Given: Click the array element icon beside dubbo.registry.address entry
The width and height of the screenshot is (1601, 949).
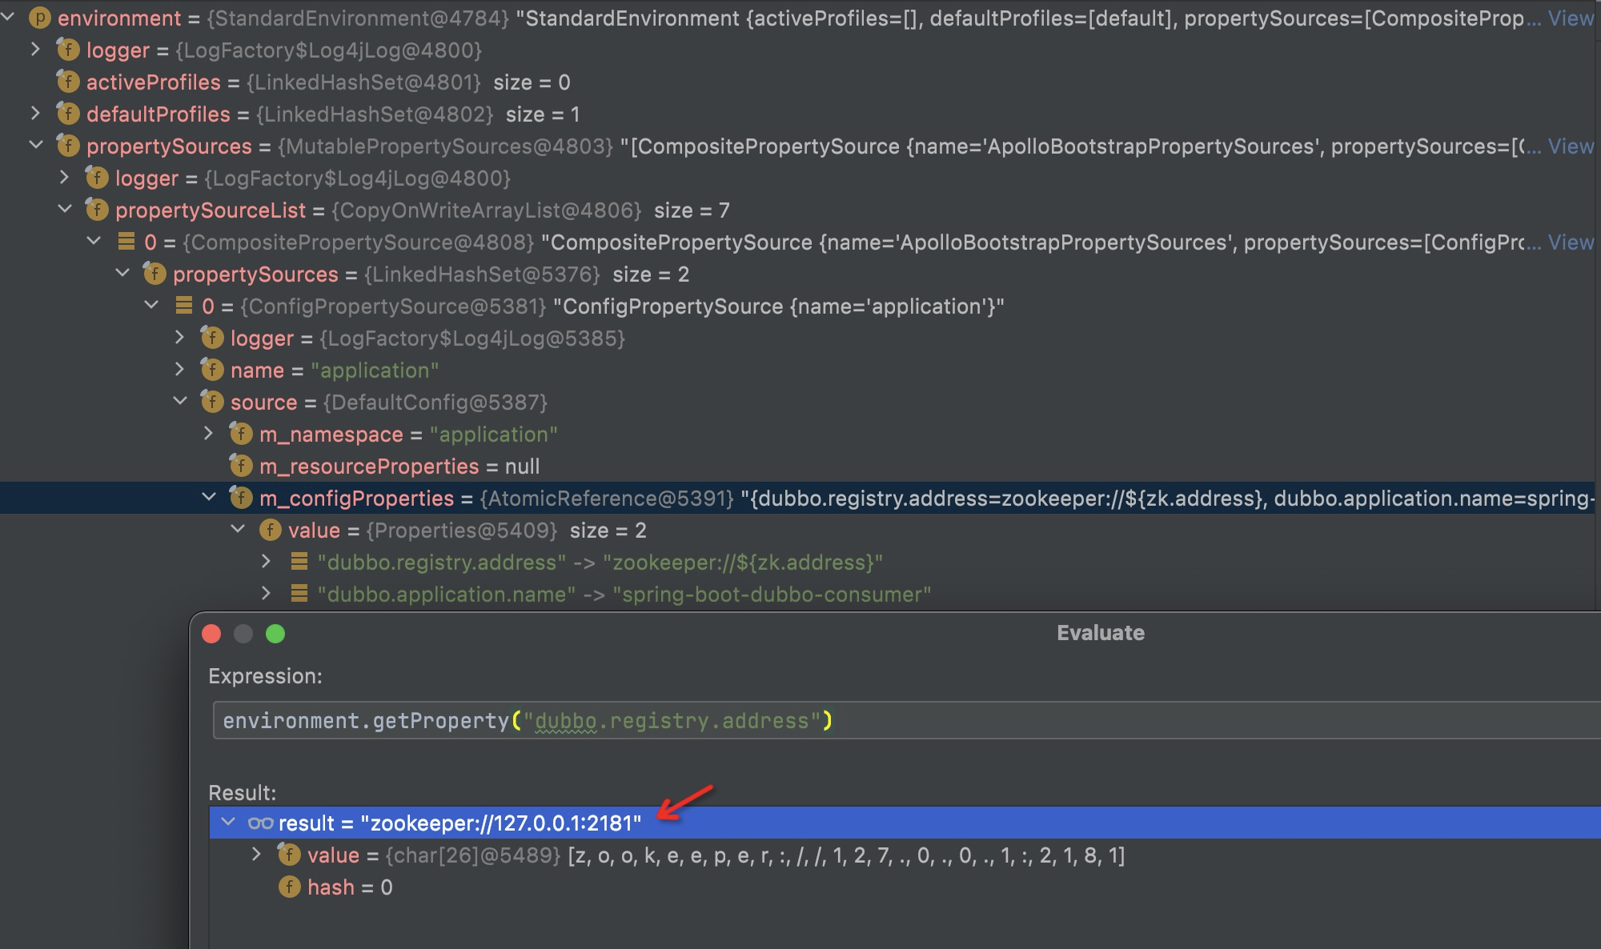Looking at the screenshot, I should coord(298,562).
